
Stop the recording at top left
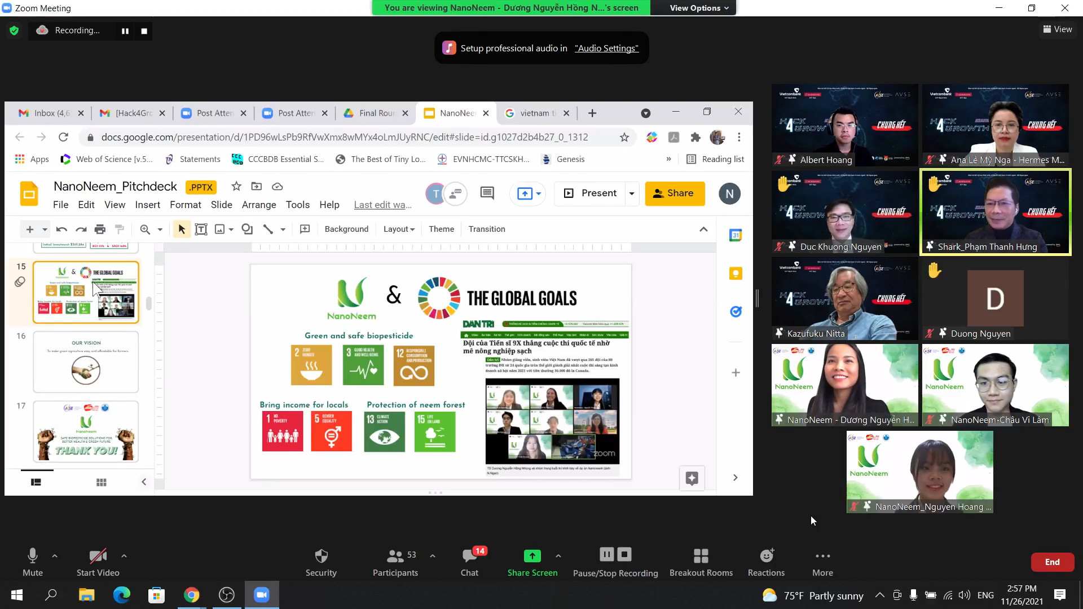[144, 31]
